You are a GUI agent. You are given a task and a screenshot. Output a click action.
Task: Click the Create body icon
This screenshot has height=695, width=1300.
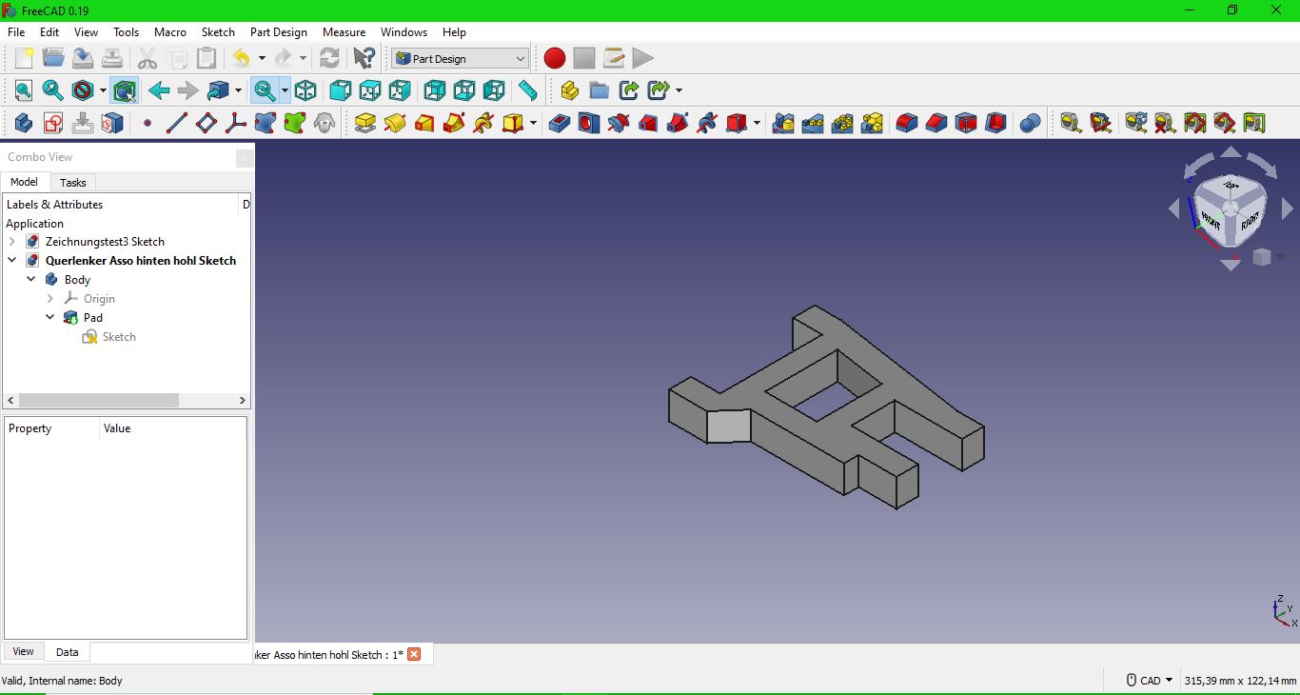24,123
